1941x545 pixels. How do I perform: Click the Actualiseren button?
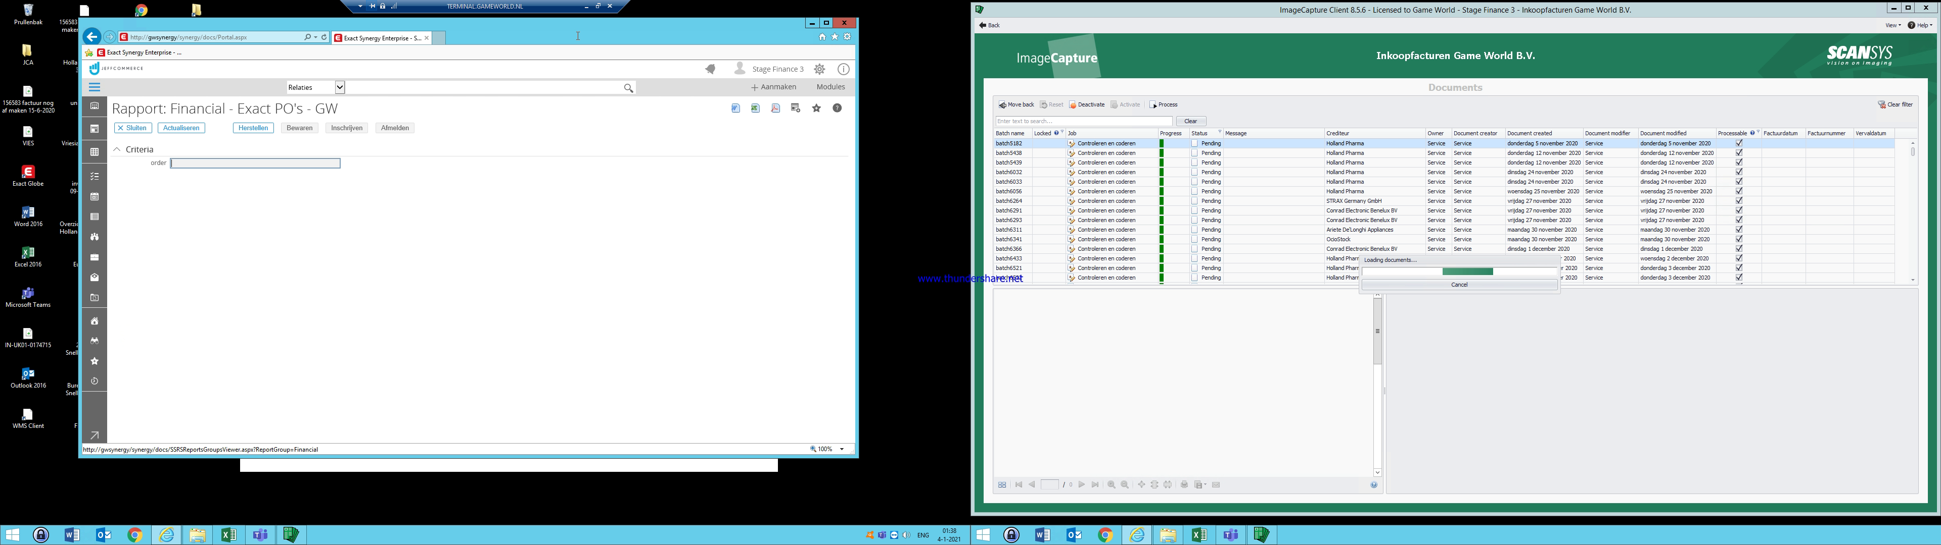(181, 128)
